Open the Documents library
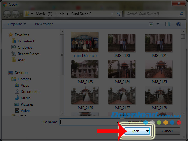This screenshot has width=188, height=141. tap(30, 92)
